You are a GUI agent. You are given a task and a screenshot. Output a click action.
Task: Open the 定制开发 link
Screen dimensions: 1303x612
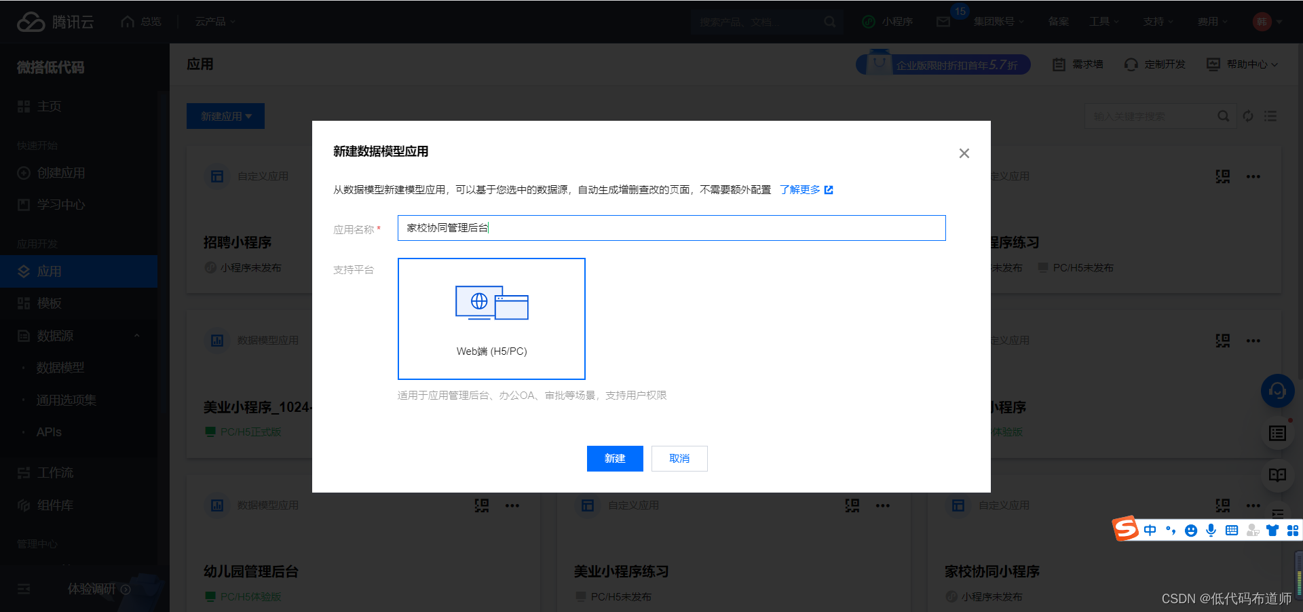point(1155,64)
